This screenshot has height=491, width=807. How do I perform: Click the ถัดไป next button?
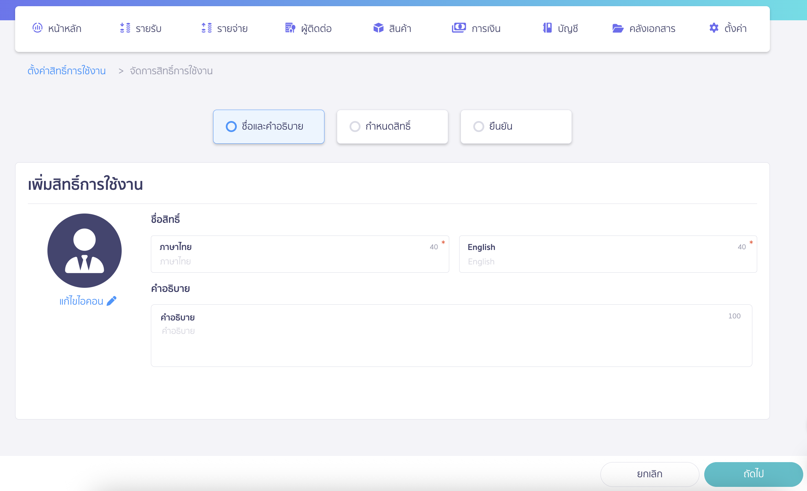[x=754, y=474]
